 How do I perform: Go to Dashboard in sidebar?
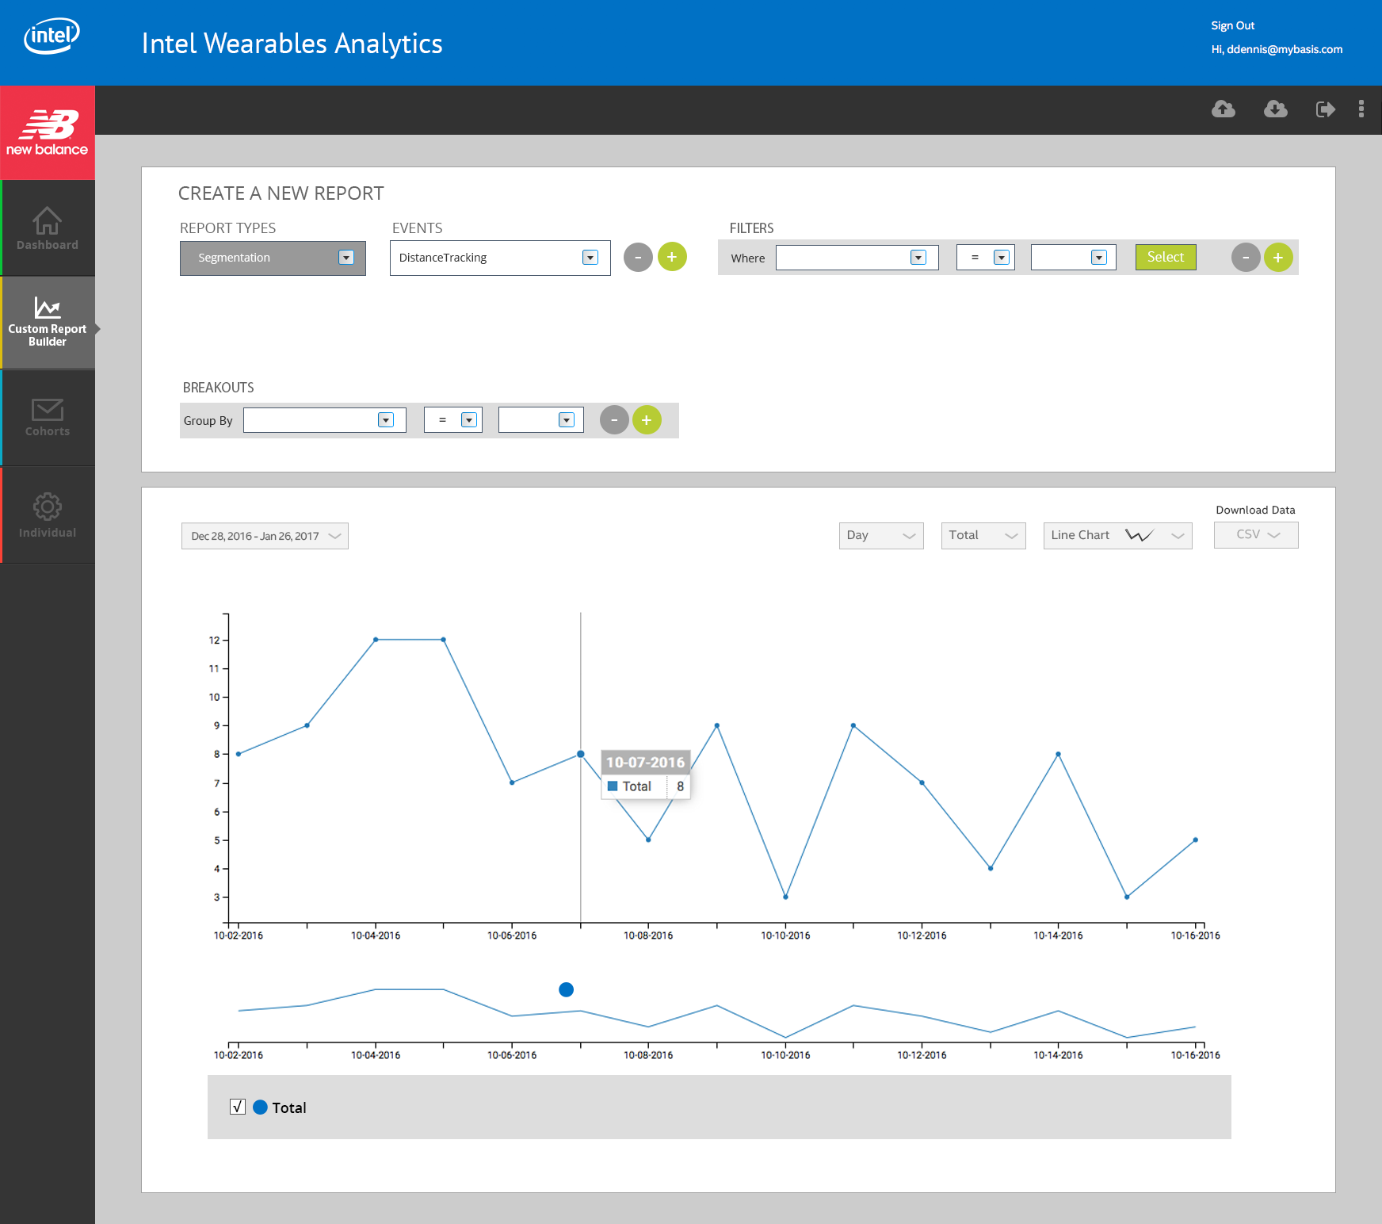(48, 228)
